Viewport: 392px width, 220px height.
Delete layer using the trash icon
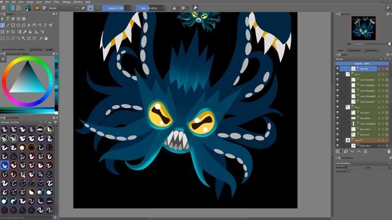(x=389, y=152)
